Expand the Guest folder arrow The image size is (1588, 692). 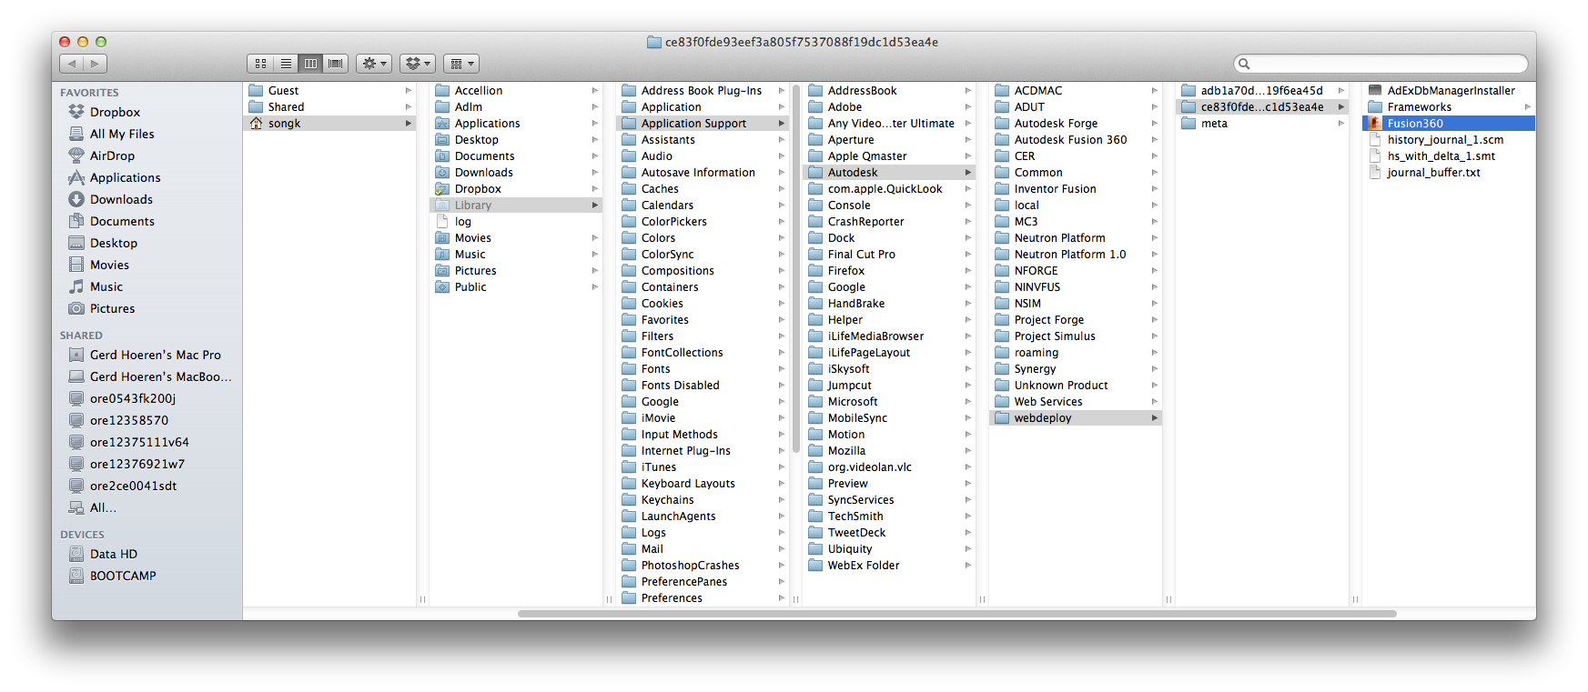409,91
